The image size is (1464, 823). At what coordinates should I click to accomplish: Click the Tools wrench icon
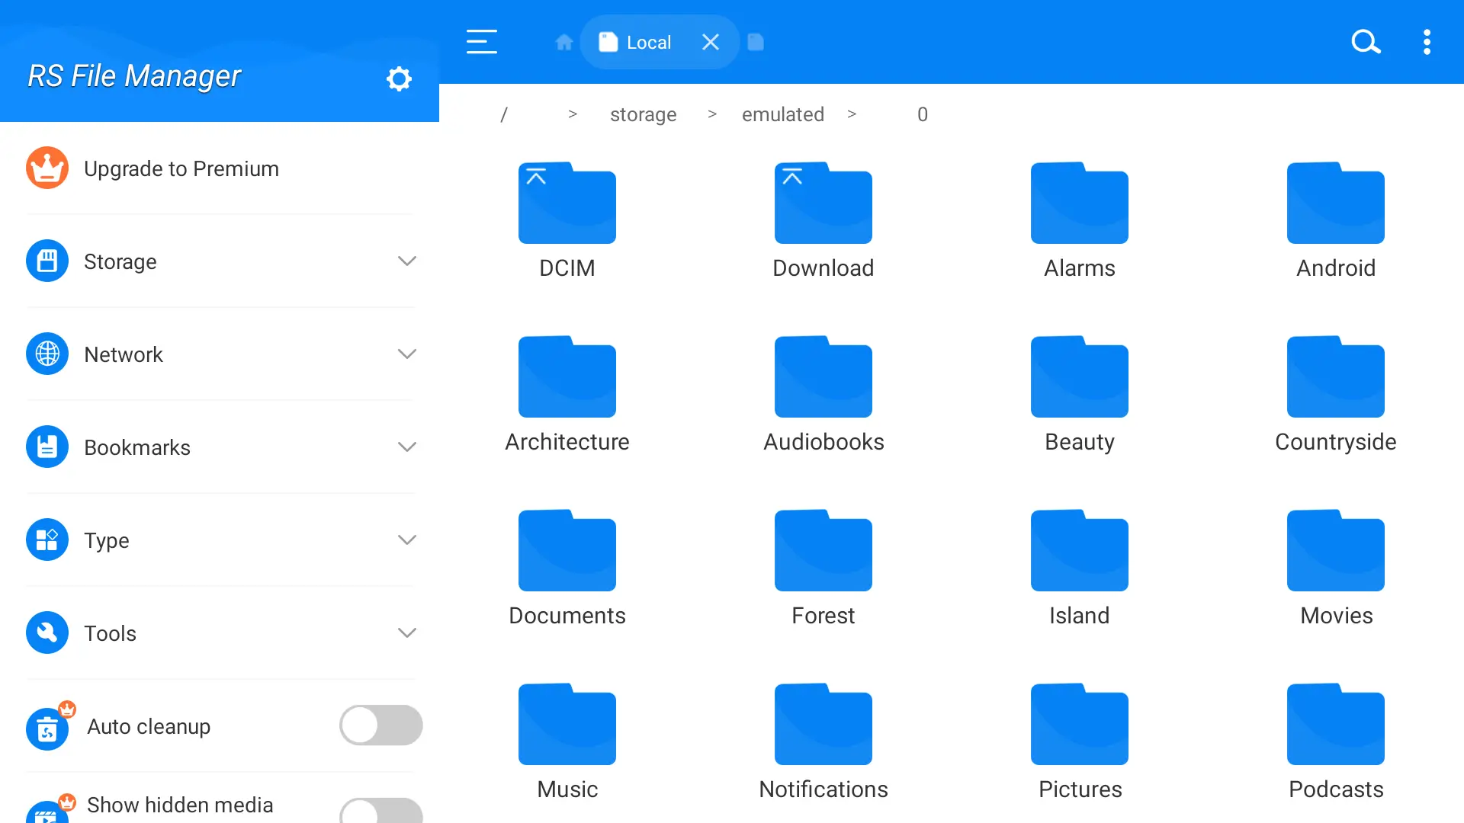pos(47,632)
